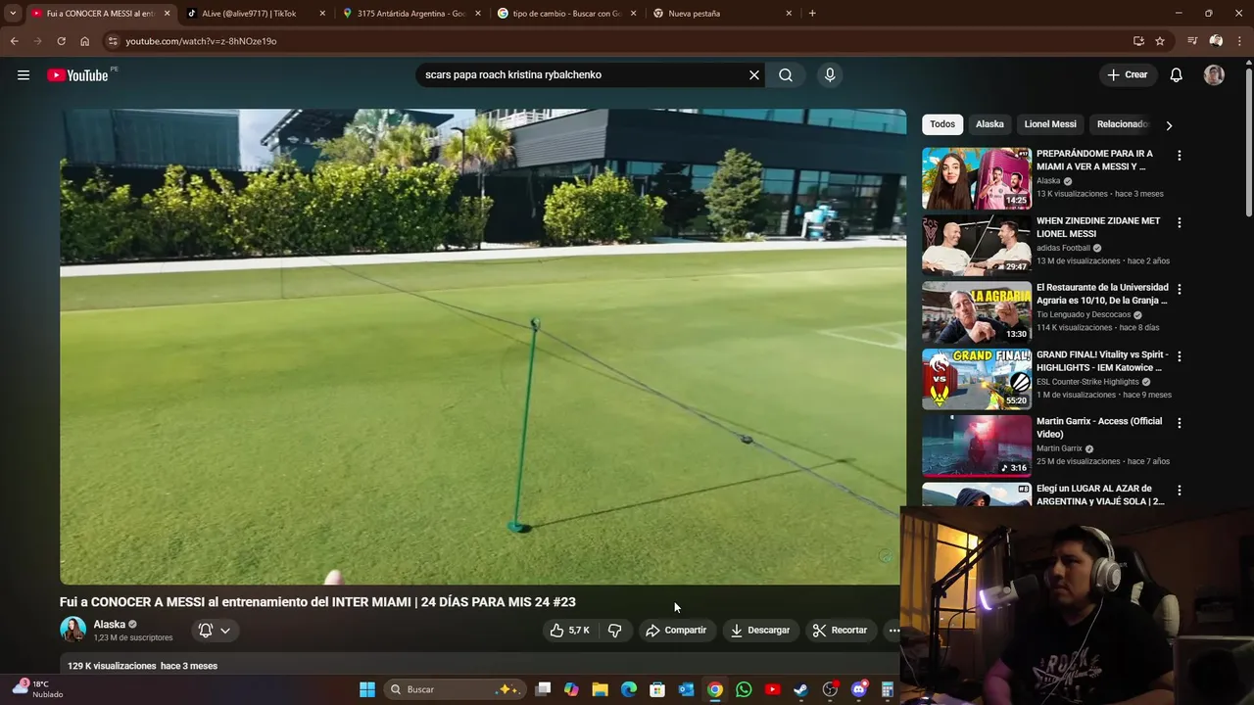Click the search magnifier button
1254x705 pixels.
(x=786, y=74)
